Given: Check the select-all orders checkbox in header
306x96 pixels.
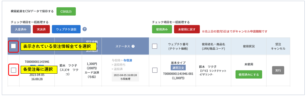Looking at the screenshot, I should pos(13,46).
